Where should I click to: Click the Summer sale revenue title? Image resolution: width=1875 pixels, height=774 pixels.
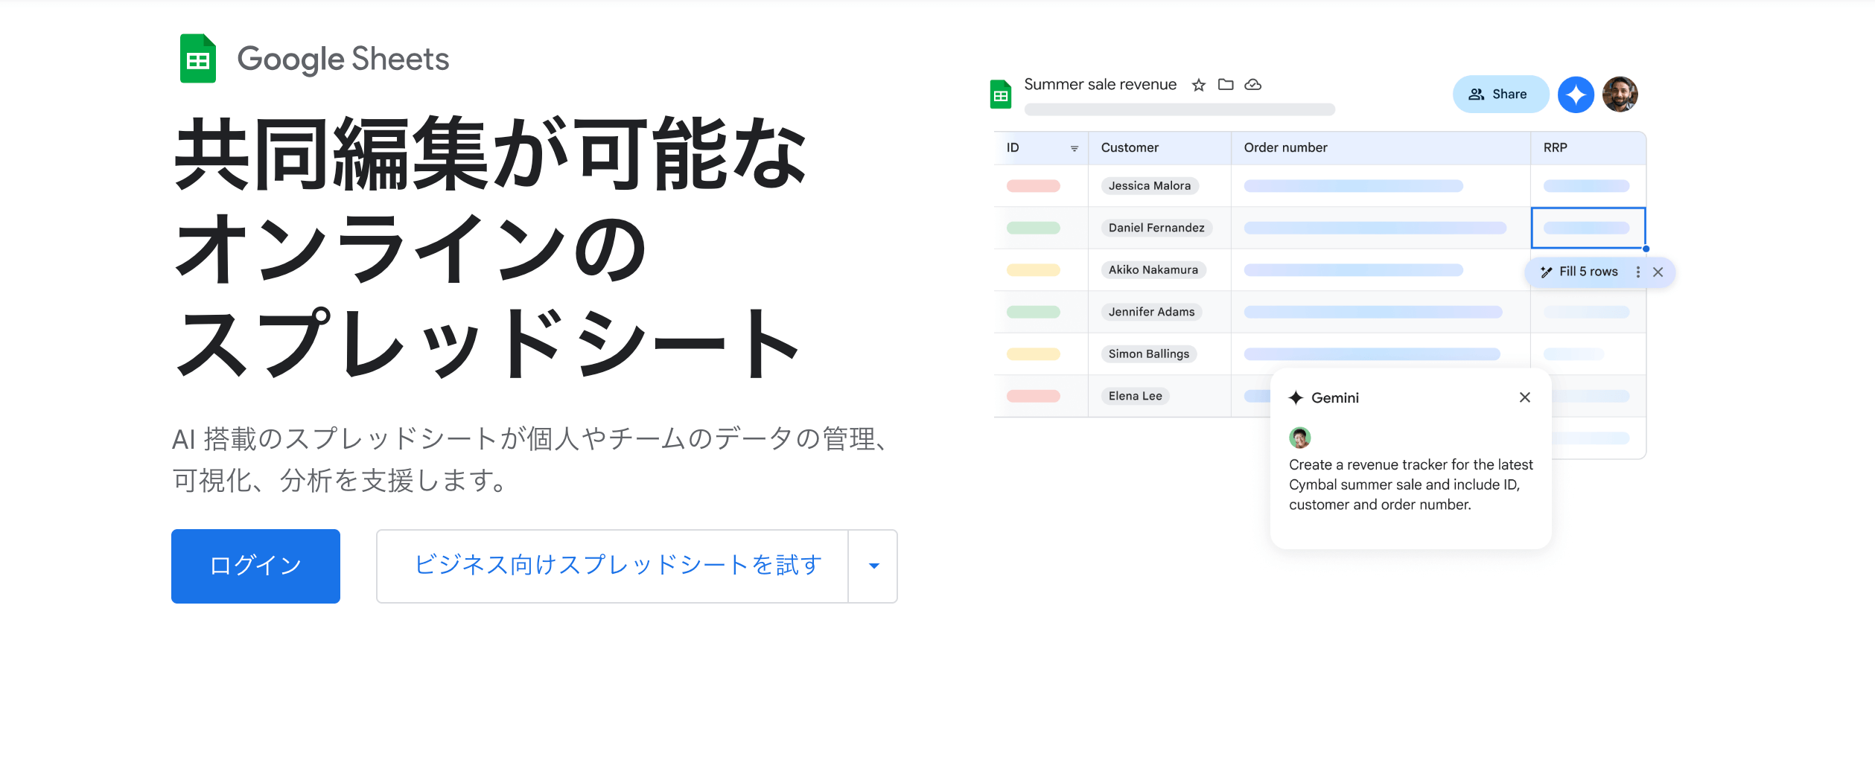pos(1100,84)
